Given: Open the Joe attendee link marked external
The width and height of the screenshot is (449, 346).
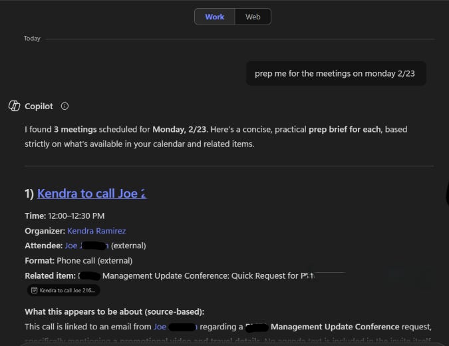Looking at the screenshot, I should tap(86, 246).
